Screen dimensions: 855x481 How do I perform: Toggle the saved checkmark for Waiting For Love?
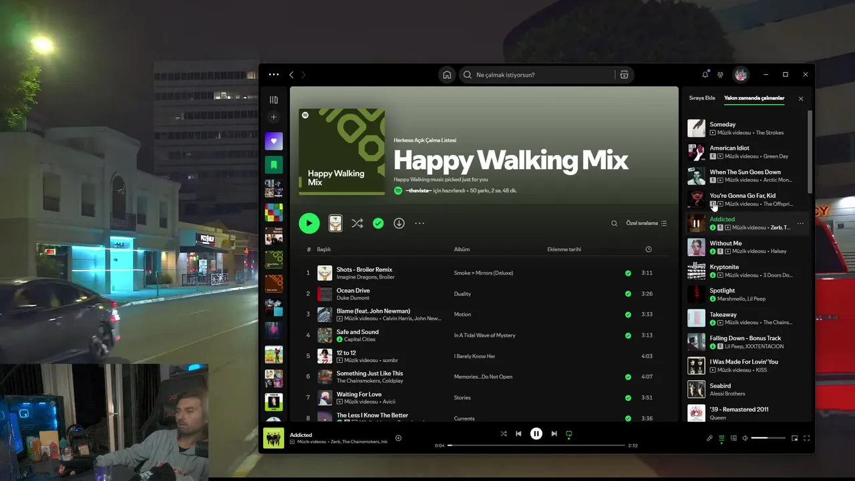[628, 397]
